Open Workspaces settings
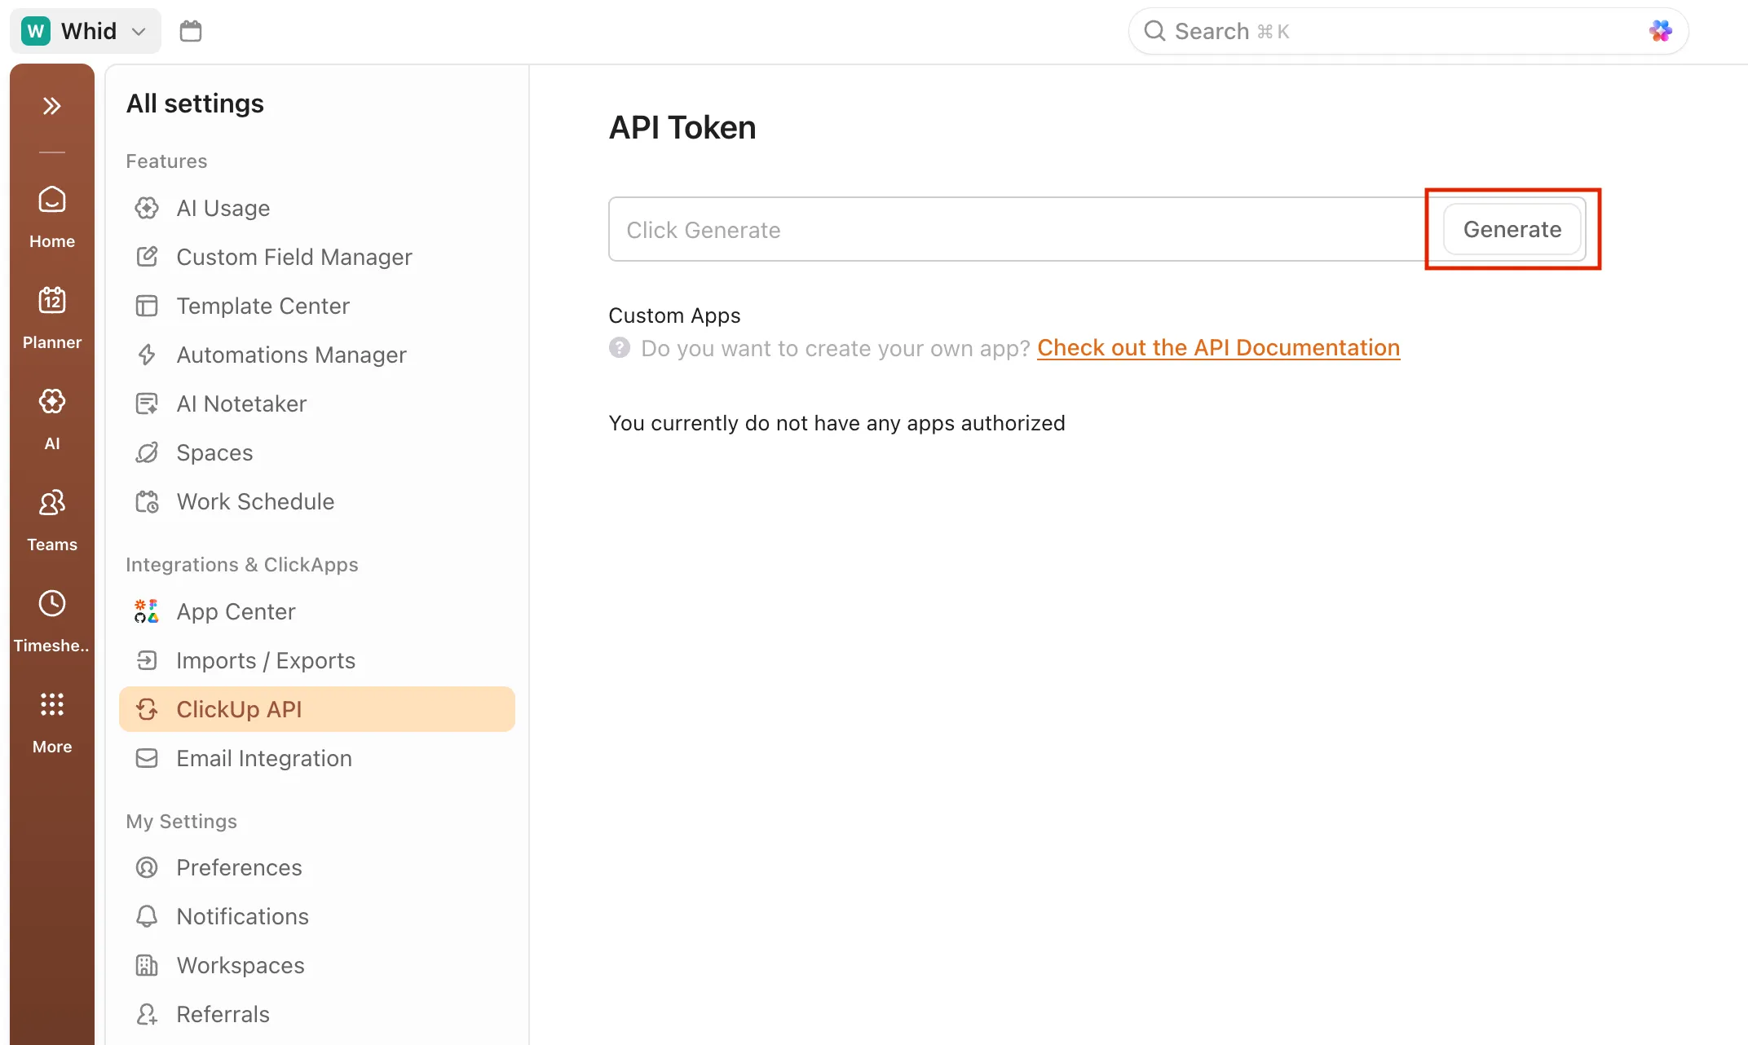 coord(317,966)
